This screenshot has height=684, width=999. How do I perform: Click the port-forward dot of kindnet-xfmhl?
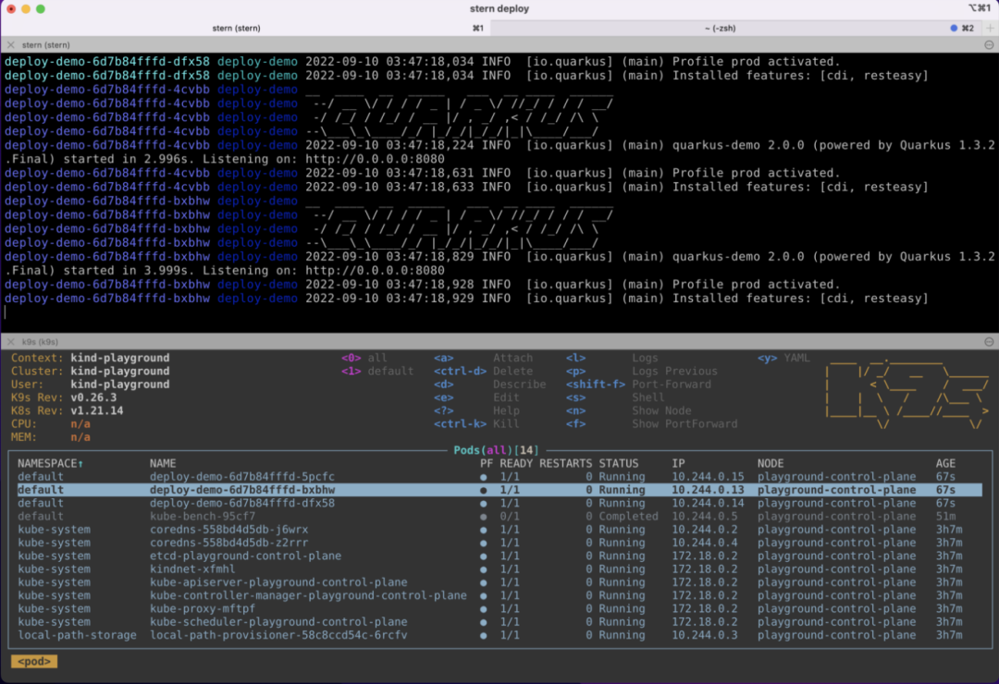coord(484,570)
